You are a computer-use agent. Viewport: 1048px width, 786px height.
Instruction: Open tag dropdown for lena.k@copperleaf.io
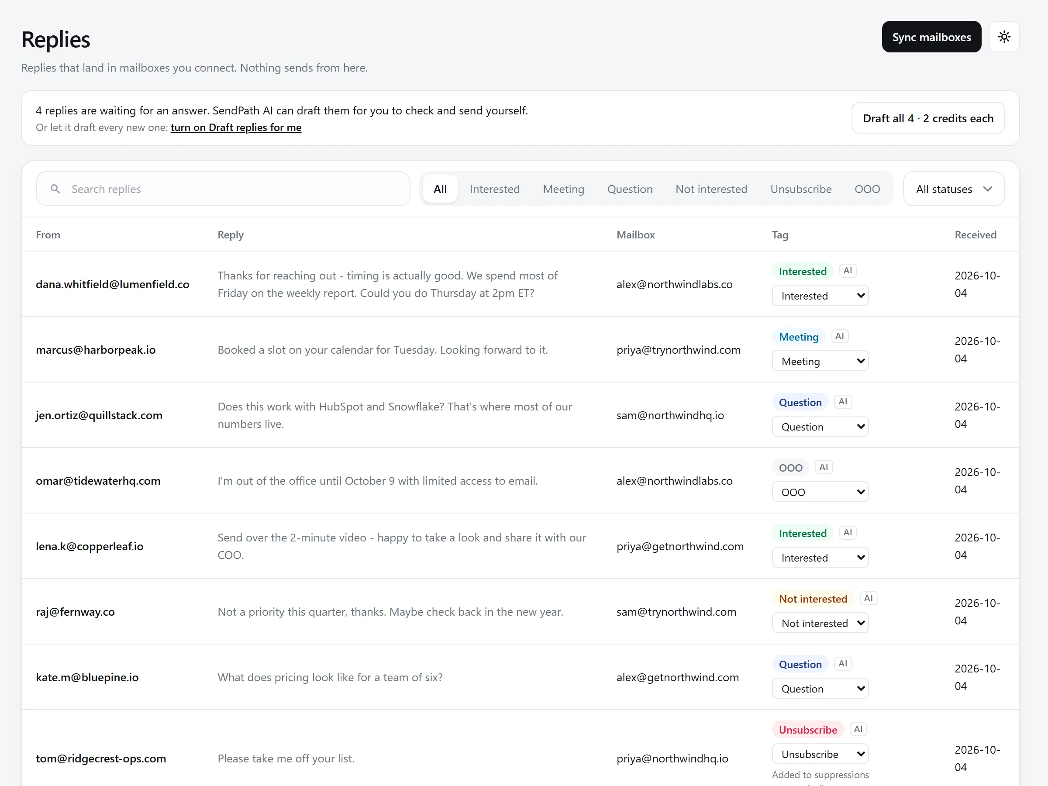(820, 558)
